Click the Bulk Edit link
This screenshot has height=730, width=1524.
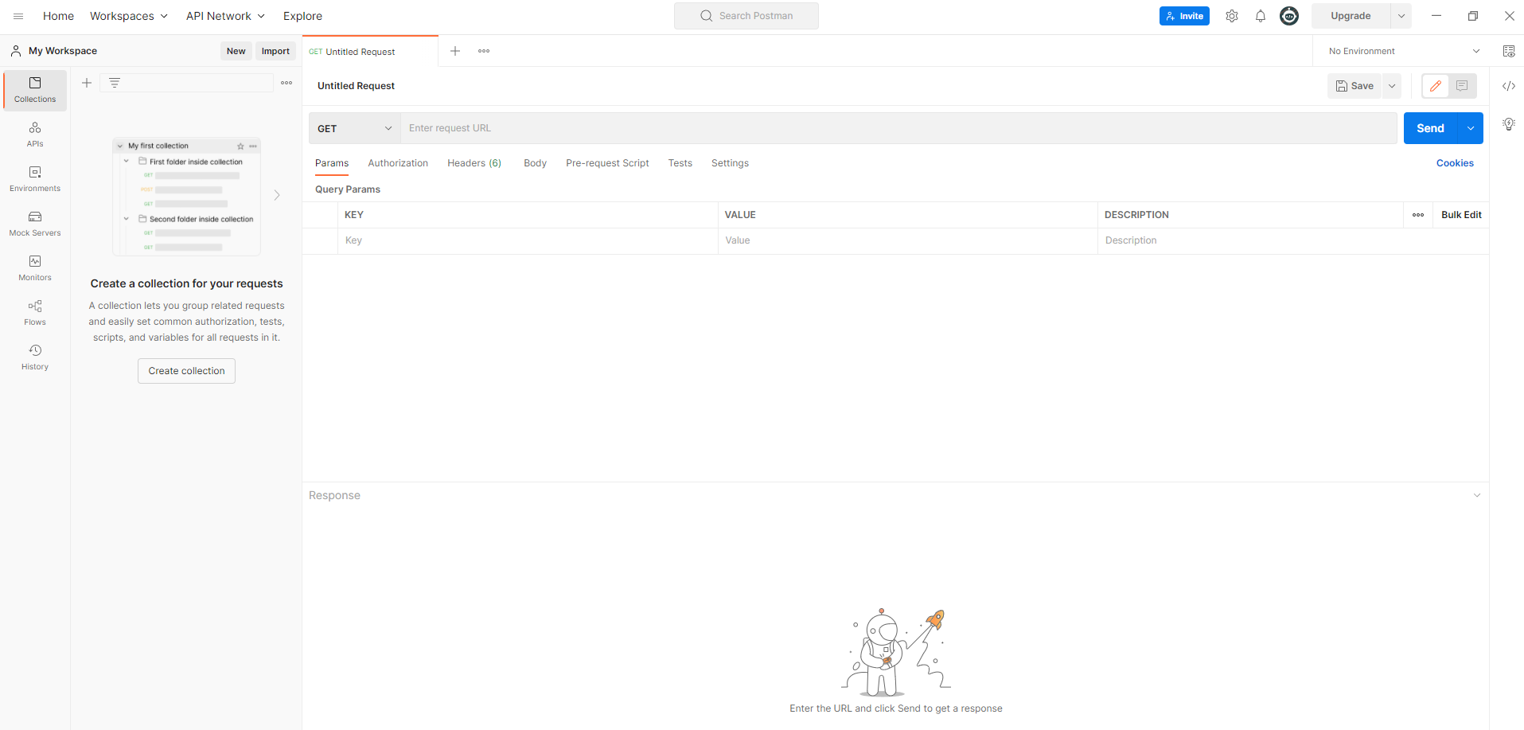coord(1461,215)
